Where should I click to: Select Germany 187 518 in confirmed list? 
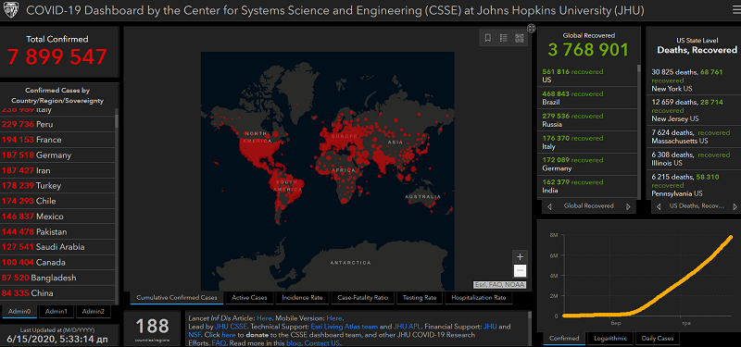[x=57, y=155]
